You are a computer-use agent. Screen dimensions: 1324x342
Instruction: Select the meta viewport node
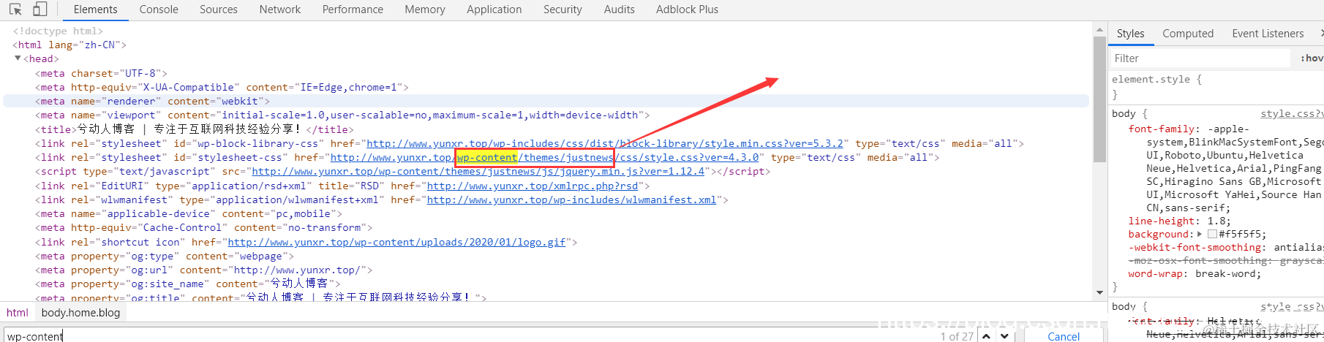[x=342, y=115]
